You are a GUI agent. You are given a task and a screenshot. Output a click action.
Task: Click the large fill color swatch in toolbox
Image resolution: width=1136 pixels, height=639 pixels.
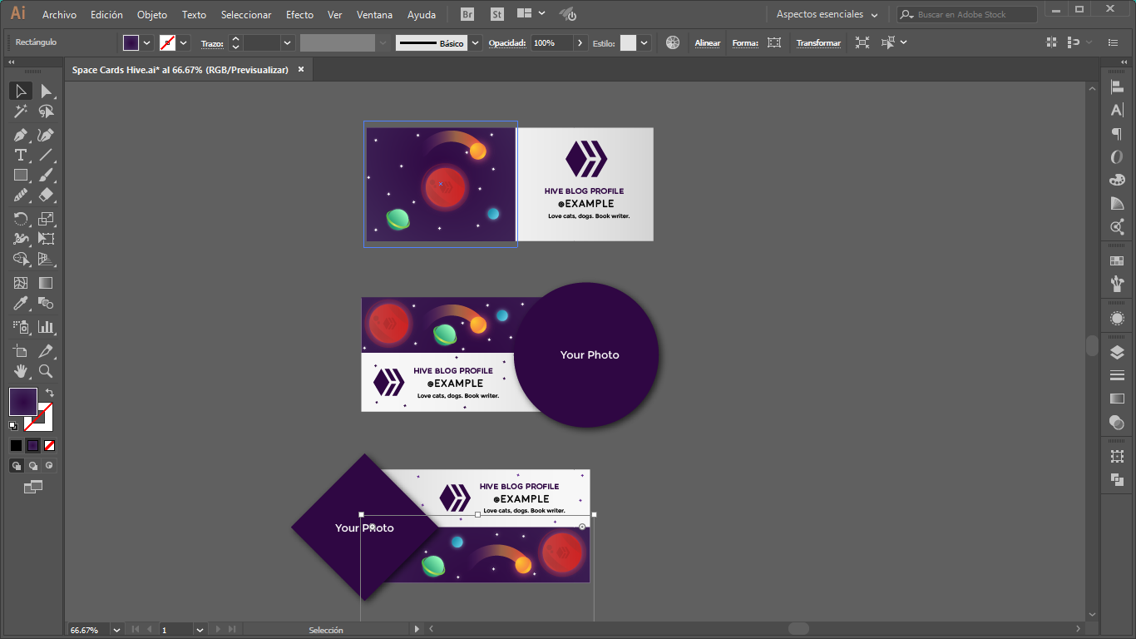point(22,402)
